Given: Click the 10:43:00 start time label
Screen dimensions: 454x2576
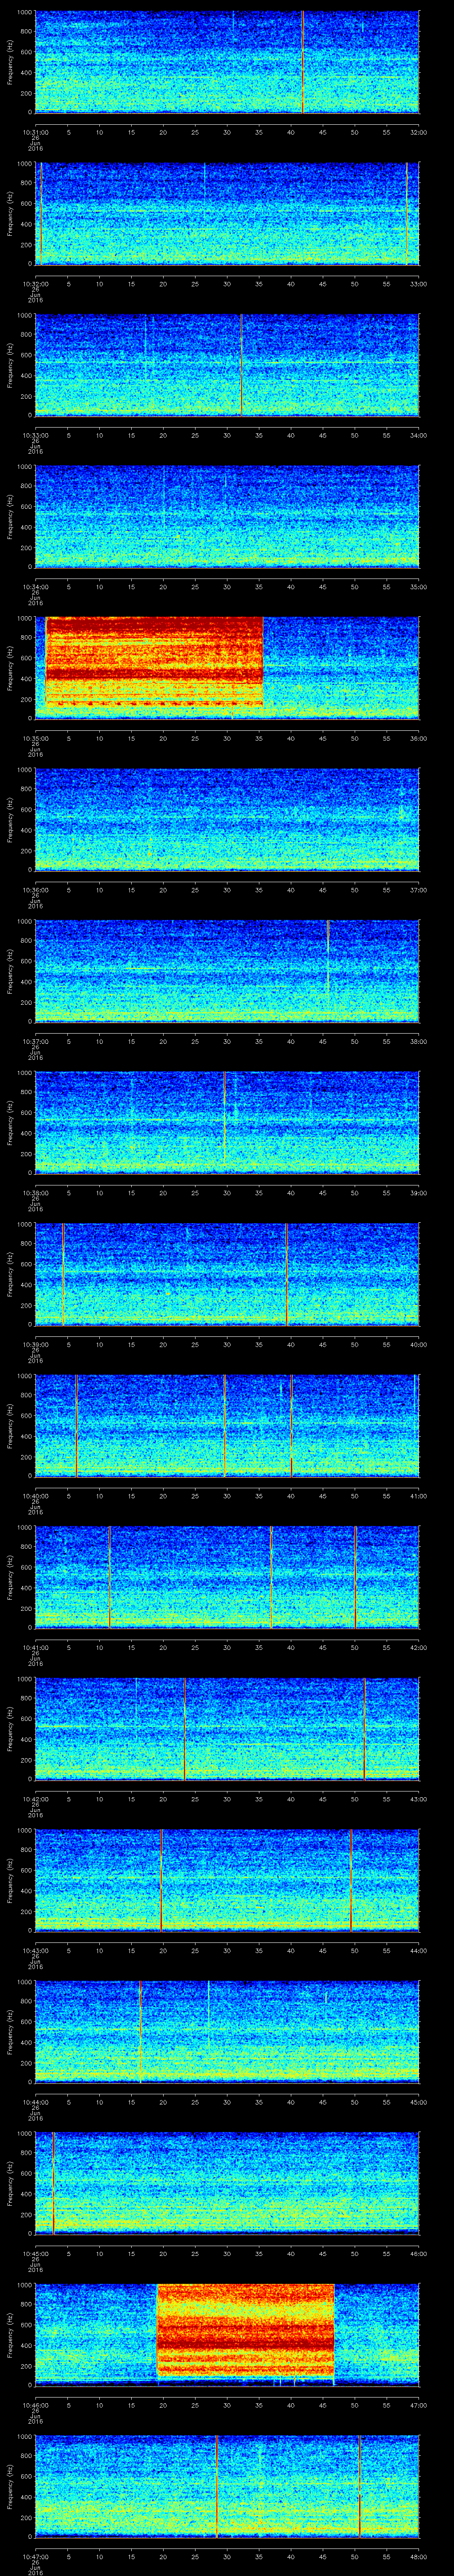Looking at the screenshot, I should [35, 1950].
